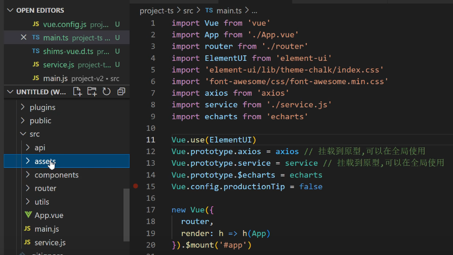Expand the plugins folder
This screenshot has height=255, width=453.
[23, 107]
